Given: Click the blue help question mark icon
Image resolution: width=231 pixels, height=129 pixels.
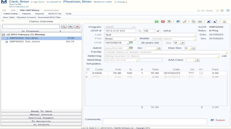Looking at the screenshot, I should 228,10.
